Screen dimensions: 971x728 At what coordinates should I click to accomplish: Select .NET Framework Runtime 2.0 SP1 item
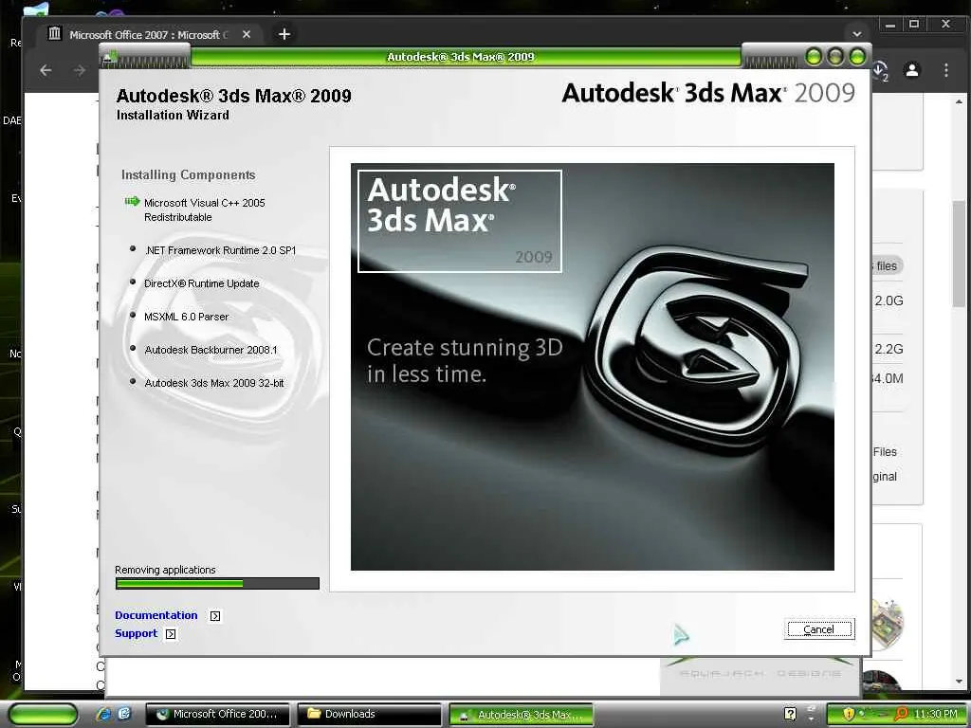point(220,250)
